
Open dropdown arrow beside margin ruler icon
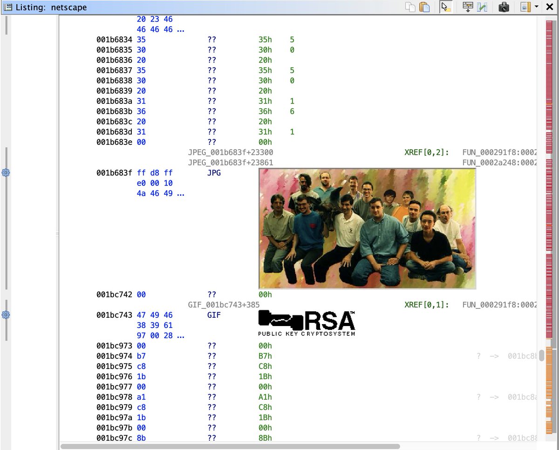tap(537, 7)
